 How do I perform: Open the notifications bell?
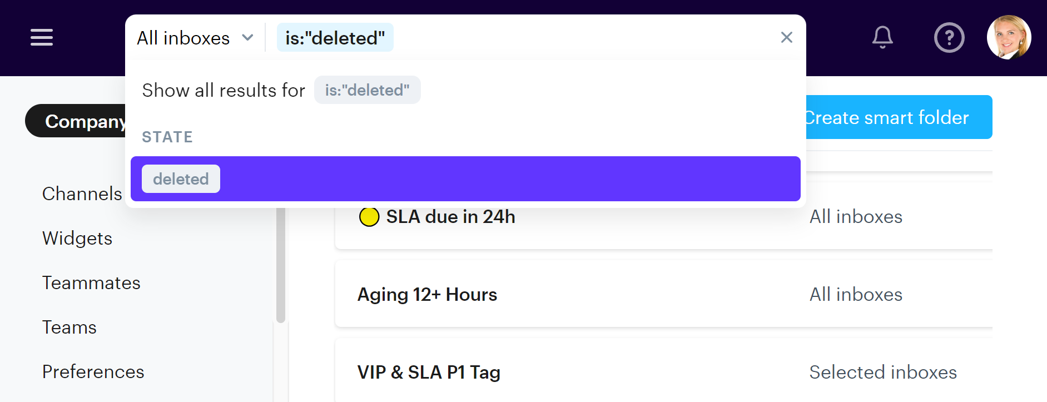[x=882, y=37]
